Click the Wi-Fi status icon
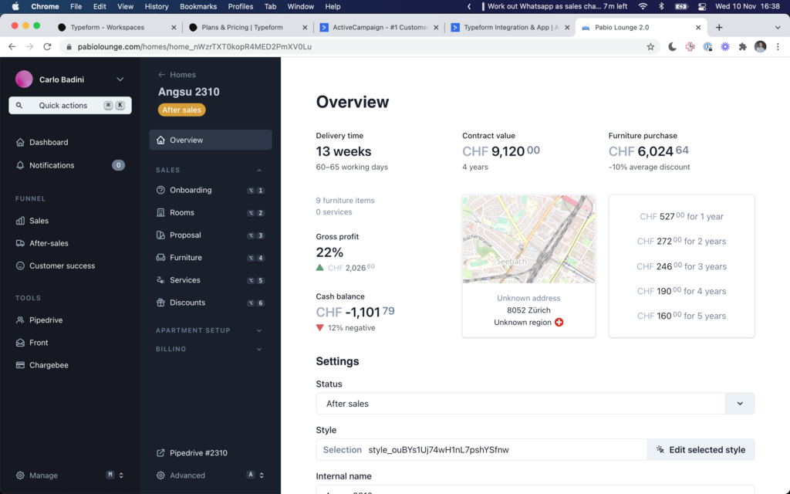The width and height of the screenshot is (790, 494). 643,6
